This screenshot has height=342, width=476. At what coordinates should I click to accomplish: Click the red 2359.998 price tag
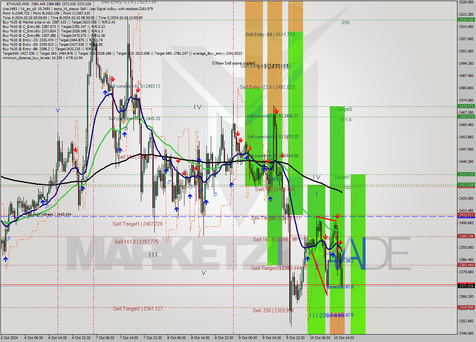click(466, 307)
